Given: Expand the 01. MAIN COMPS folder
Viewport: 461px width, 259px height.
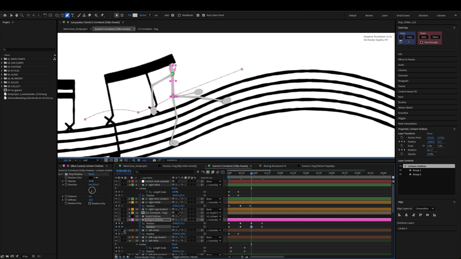Looking at the screenshot, I should (2, 59).
